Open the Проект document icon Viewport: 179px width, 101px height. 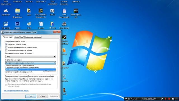[x=41, y=24]
